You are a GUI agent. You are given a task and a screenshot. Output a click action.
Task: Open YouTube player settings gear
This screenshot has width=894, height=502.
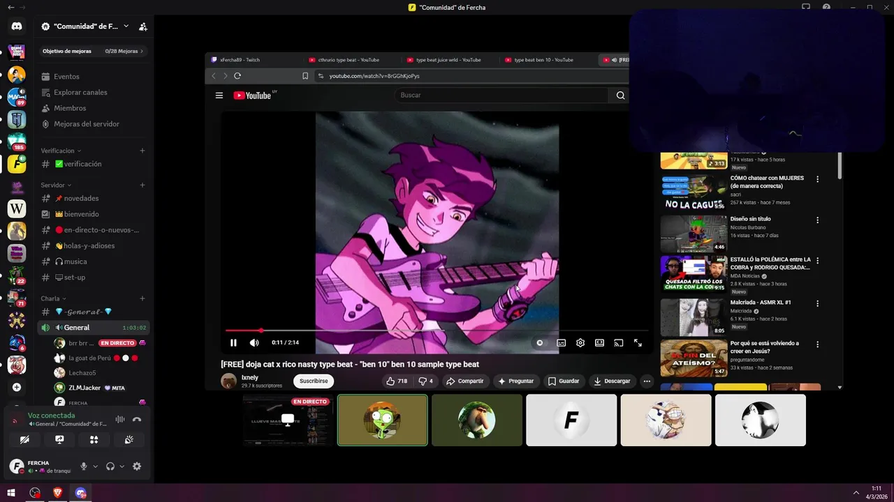(580, 342)
